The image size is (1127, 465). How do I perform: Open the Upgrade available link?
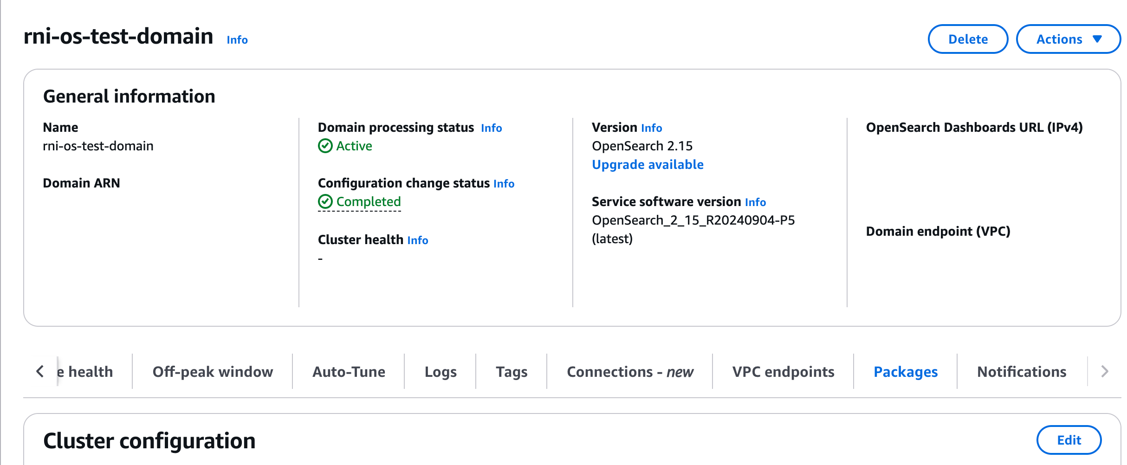point(648,164)
